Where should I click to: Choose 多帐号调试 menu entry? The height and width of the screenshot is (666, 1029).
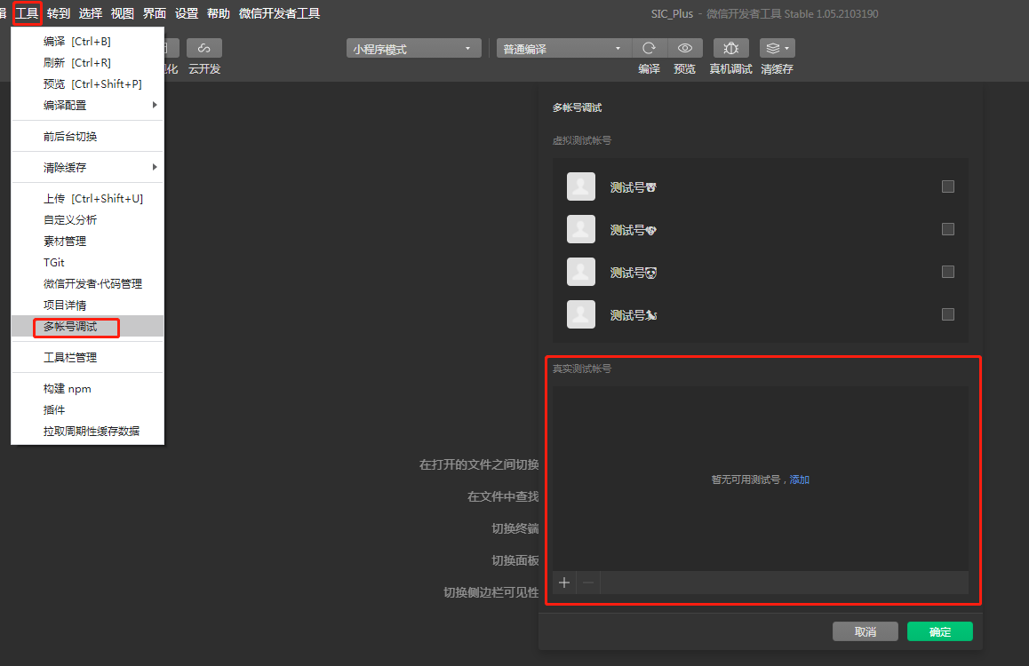88,327
